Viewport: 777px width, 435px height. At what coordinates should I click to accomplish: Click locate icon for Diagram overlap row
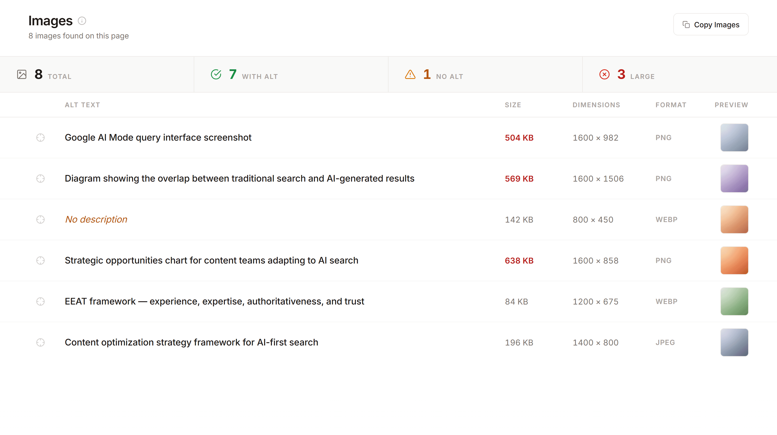pyautogui.click(x=40, y=179)
